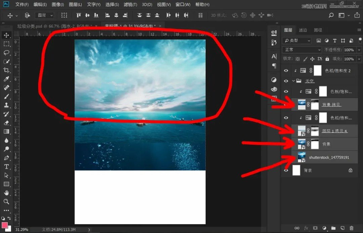Switch to the 通道 channels tab

pos(302,30)
